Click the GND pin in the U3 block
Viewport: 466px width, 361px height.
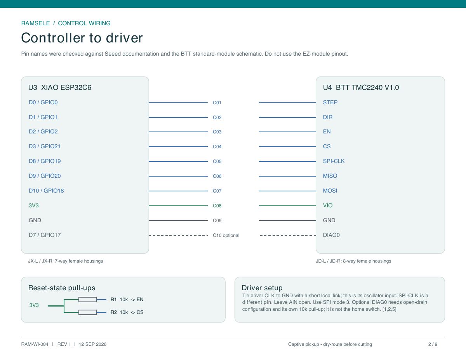pos(35,220)
